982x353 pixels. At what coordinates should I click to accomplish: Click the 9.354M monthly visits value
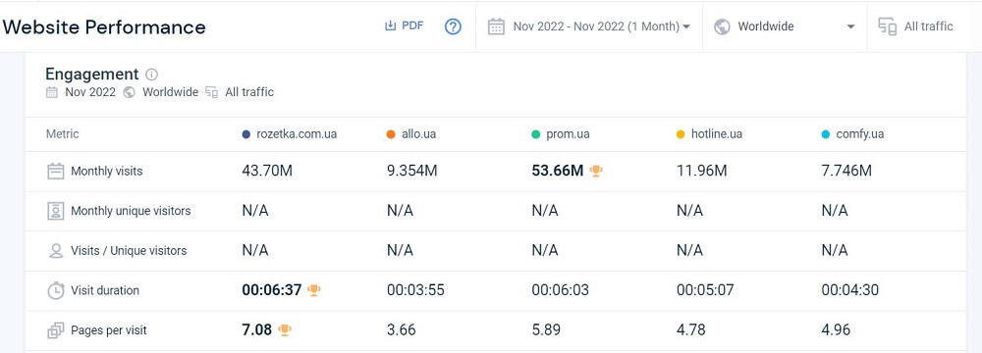[x=412, y=171]
